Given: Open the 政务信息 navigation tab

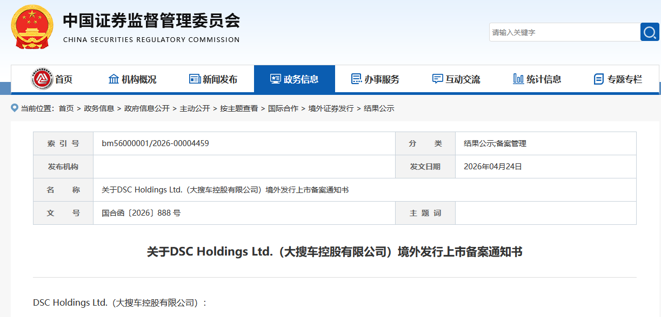Looking at the screenshot, I should (x=295, y=79).
